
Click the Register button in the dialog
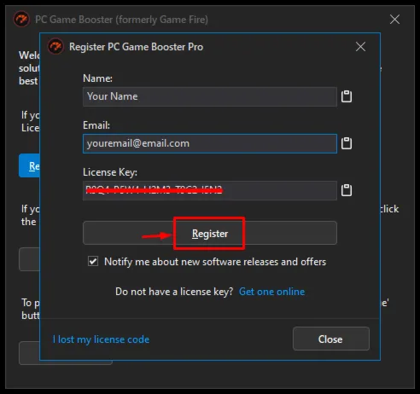(210, 233)
